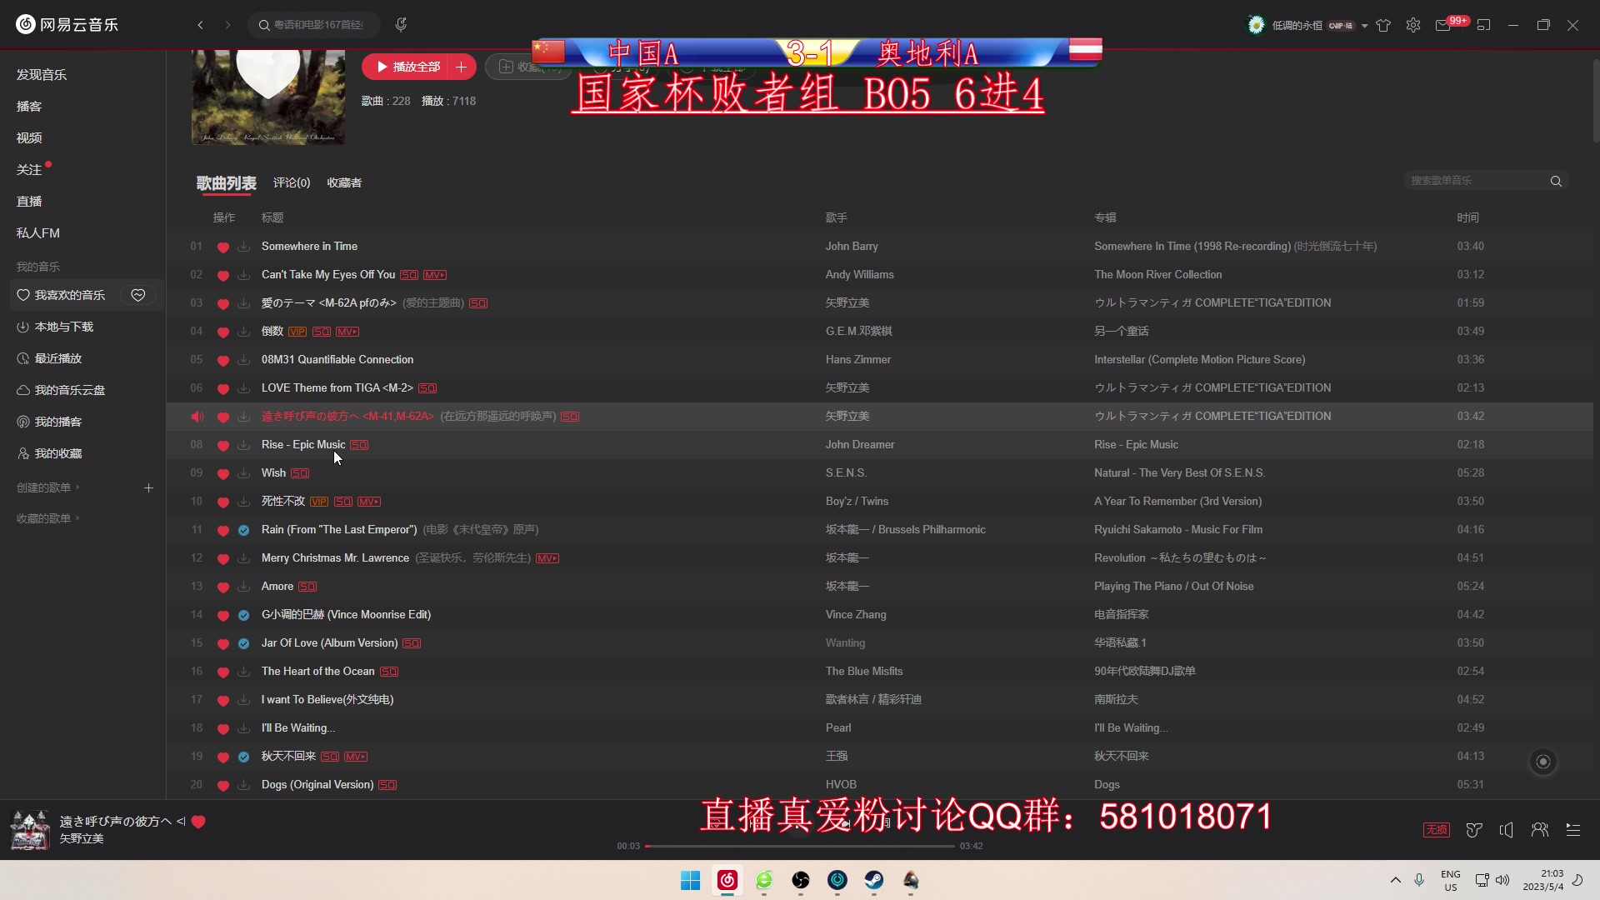The width and height of the screenshot is (1600, 900).
Task: Seek in the playback progress bar
Action: 800,846
